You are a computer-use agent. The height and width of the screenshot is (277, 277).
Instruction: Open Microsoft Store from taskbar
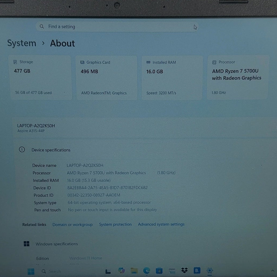pyautogui.click(x=159, y=271)
